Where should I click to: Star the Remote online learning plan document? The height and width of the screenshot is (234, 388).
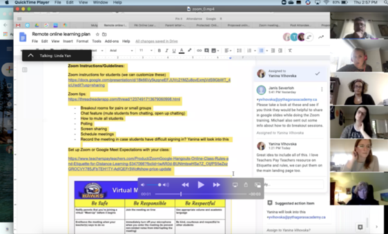click(97, 34)
